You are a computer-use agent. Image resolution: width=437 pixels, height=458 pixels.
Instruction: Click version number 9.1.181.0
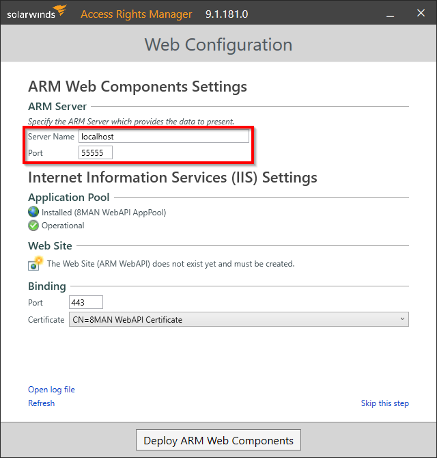227,14
